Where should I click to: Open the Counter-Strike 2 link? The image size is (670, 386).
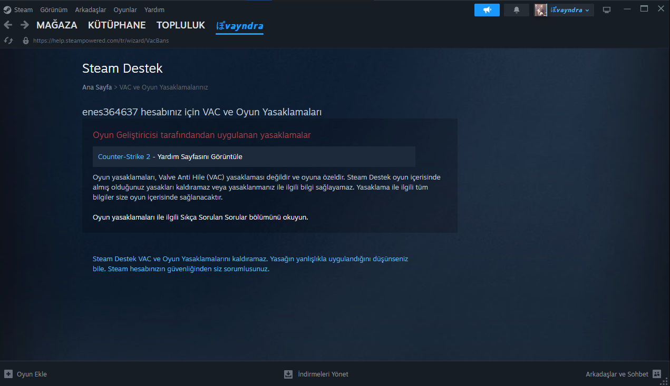click(x=124, y=157)
